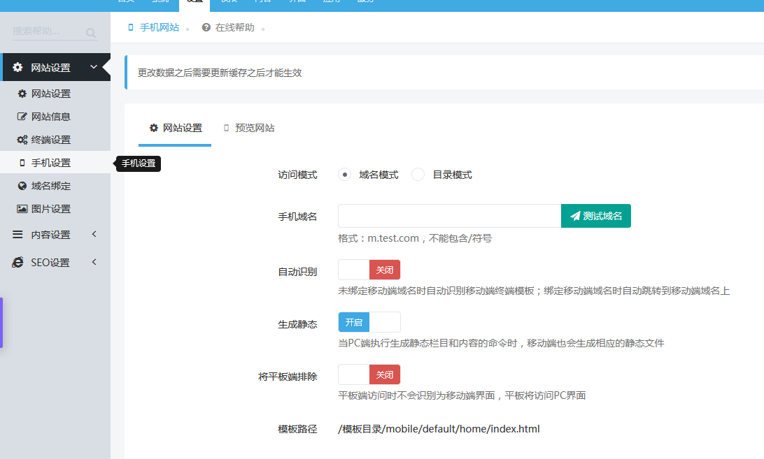Image resolution: width=764 pixels, height=459 pixels.
Task: Open the 手机网站 breadcrumb tab
Action: pyautogui.click(x=154, y=28)
